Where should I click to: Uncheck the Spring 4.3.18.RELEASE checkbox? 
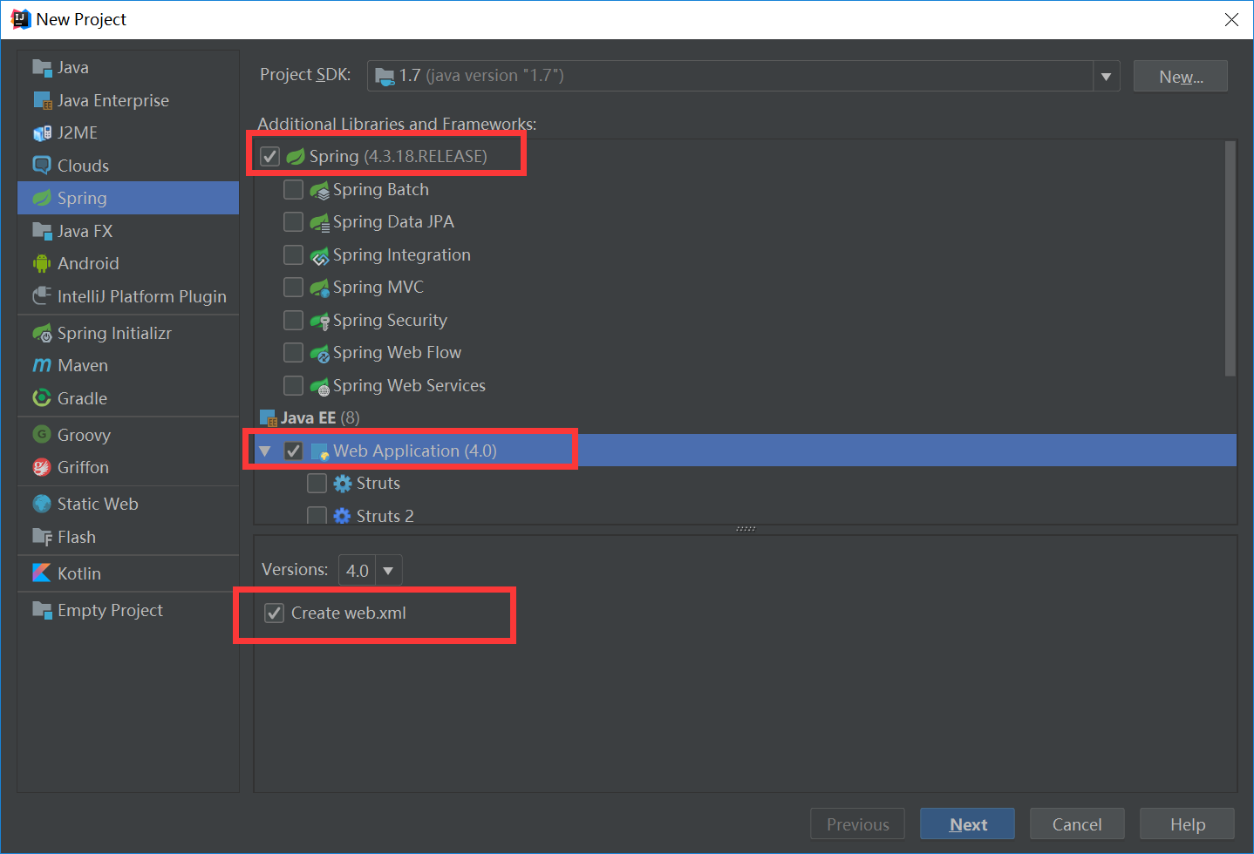coord(270,157)
